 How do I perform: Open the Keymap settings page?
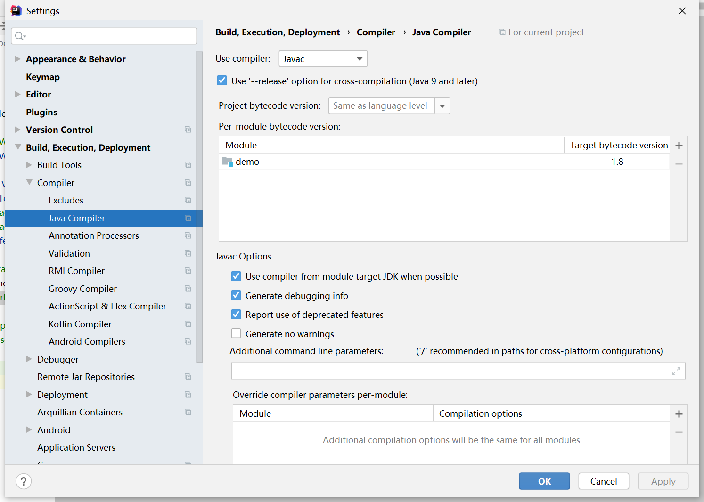[43, 77]
